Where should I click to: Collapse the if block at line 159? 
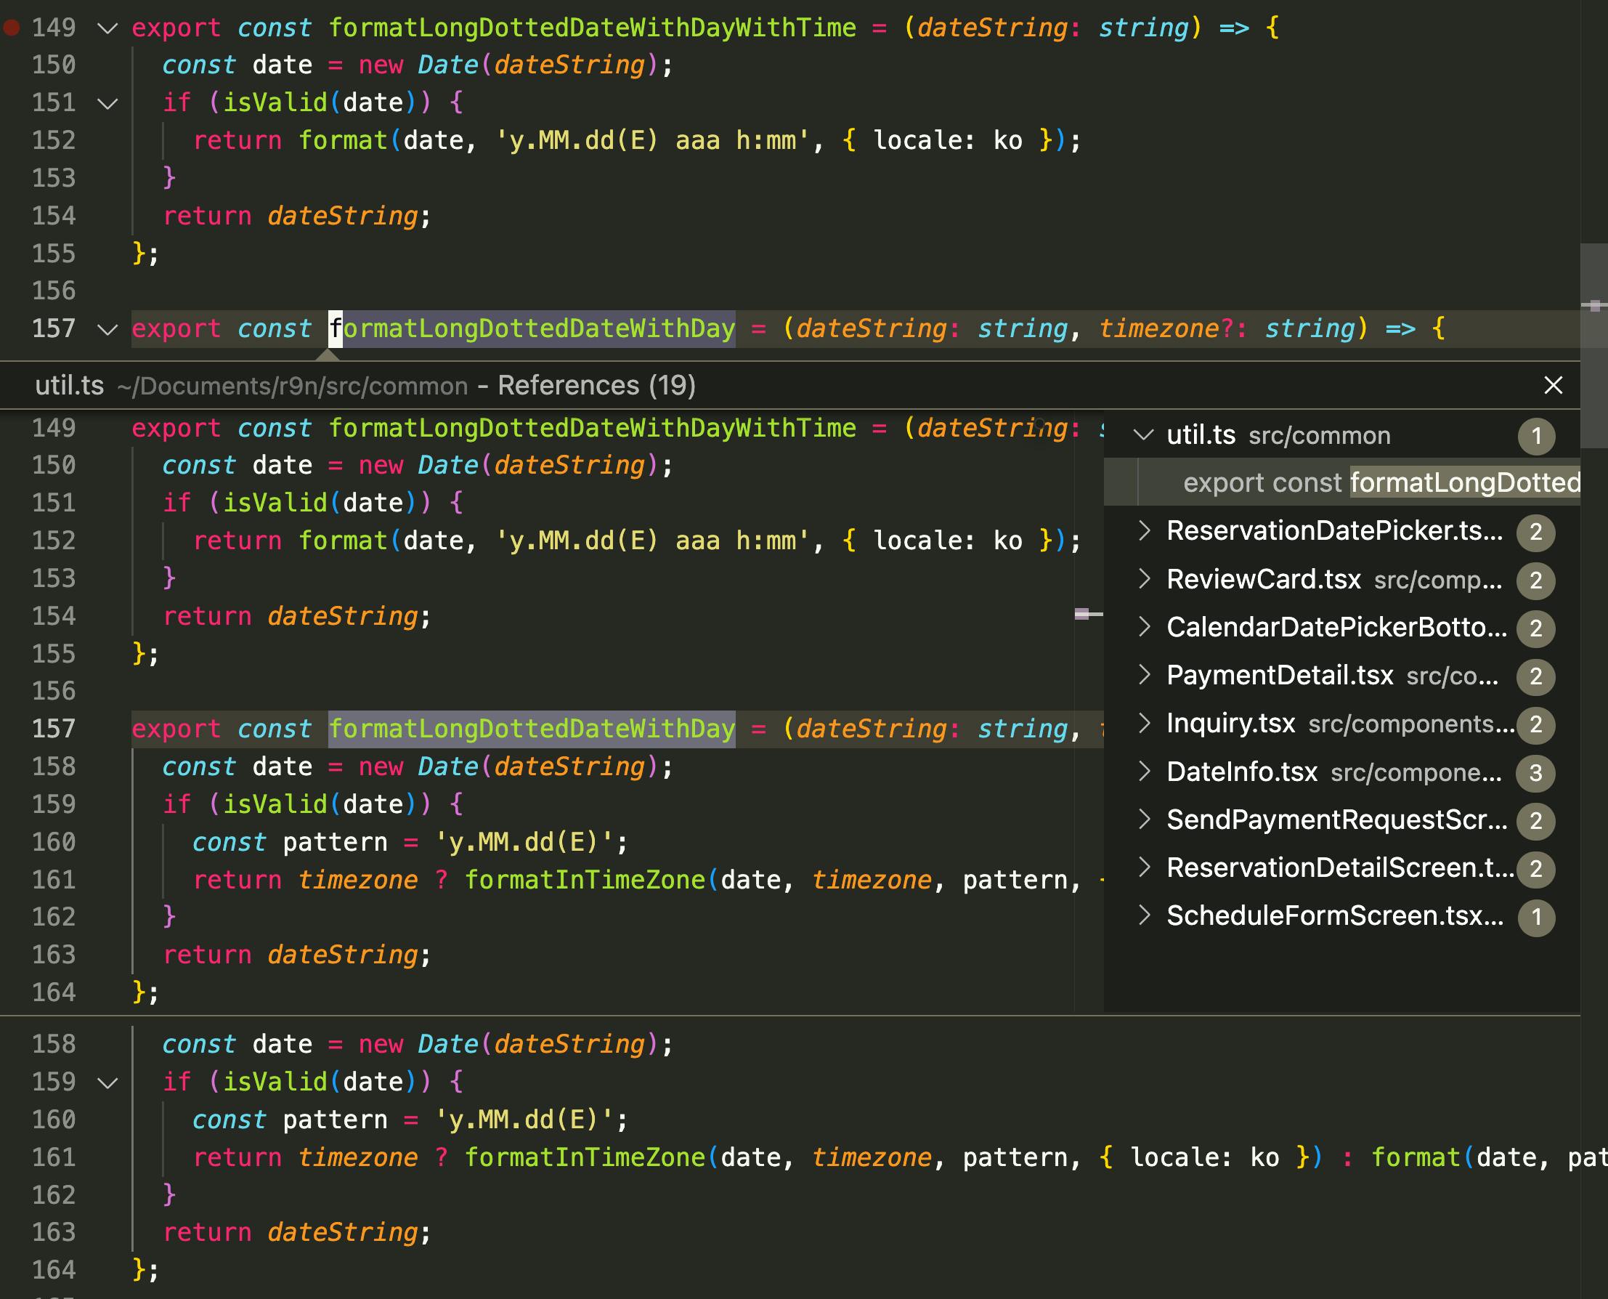(x=107, y=1082)
